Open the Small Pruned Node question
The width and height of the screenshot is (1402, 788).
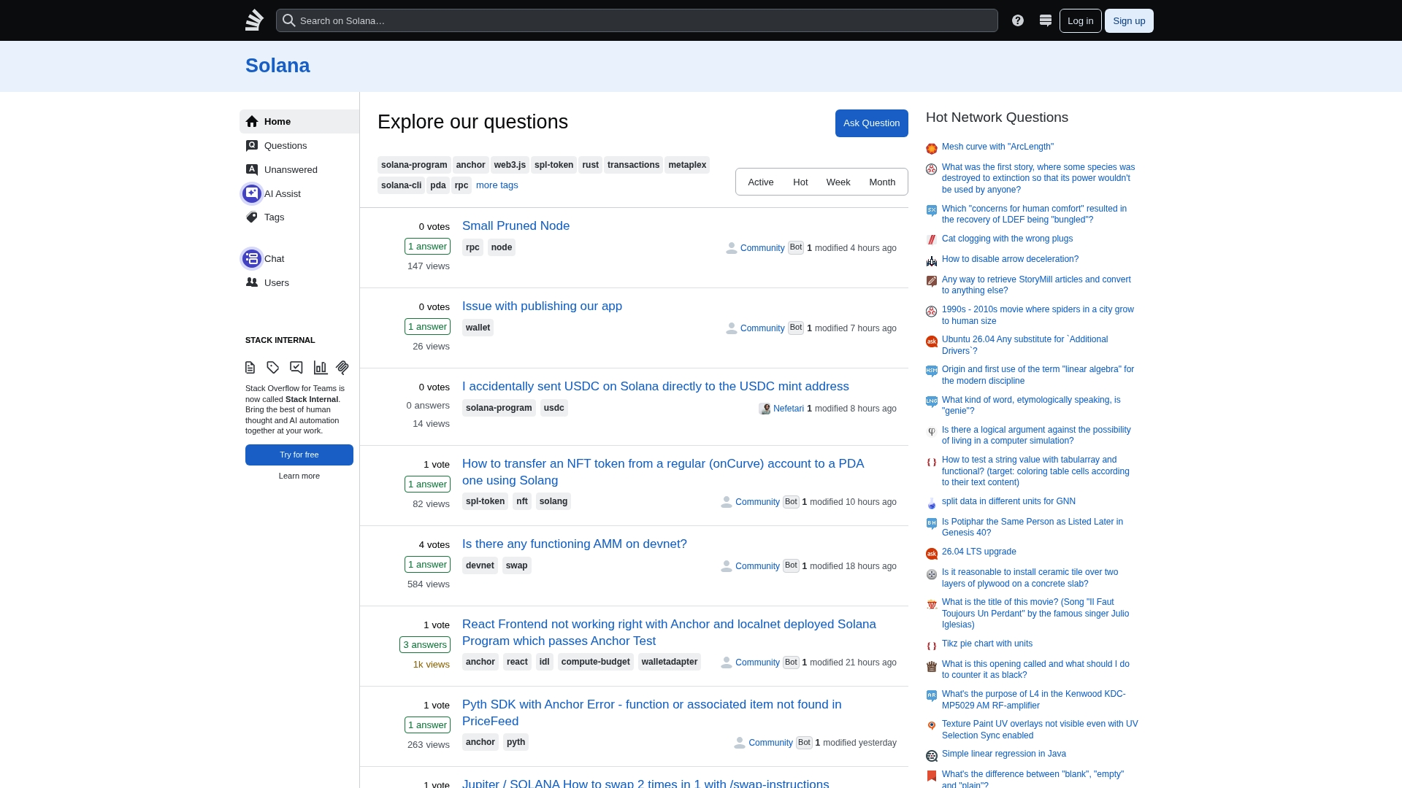click(516, 226)
